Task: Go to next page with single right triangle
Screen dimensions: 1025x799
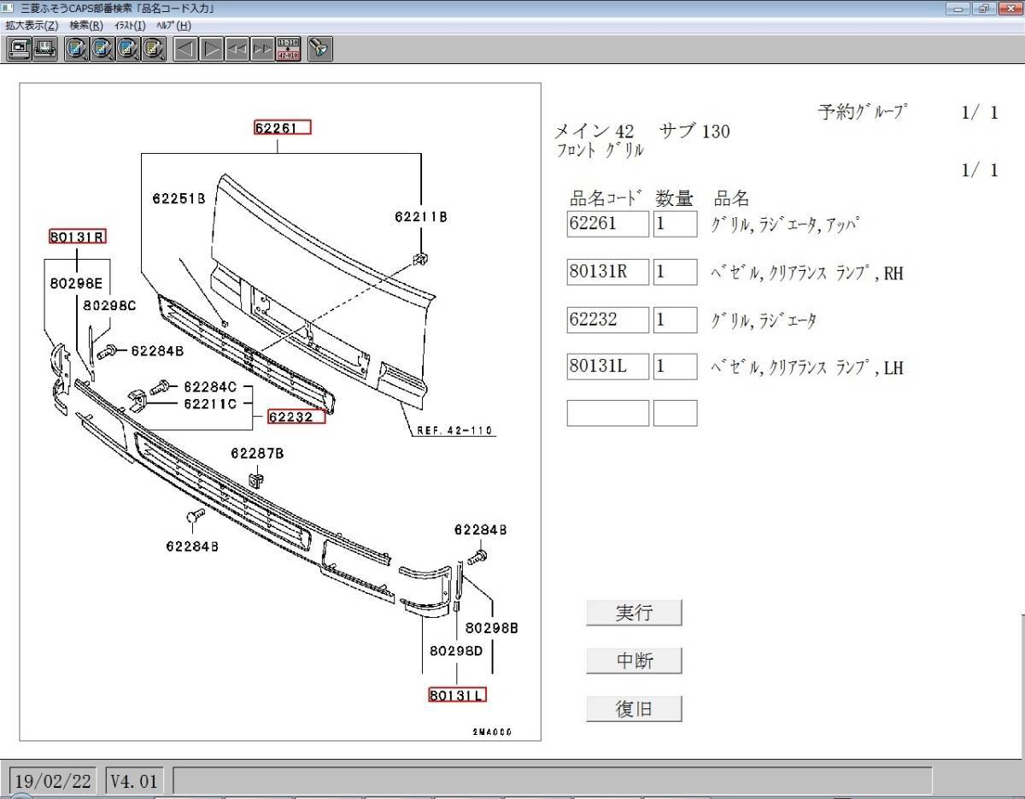Action: (x=212, y=49)
